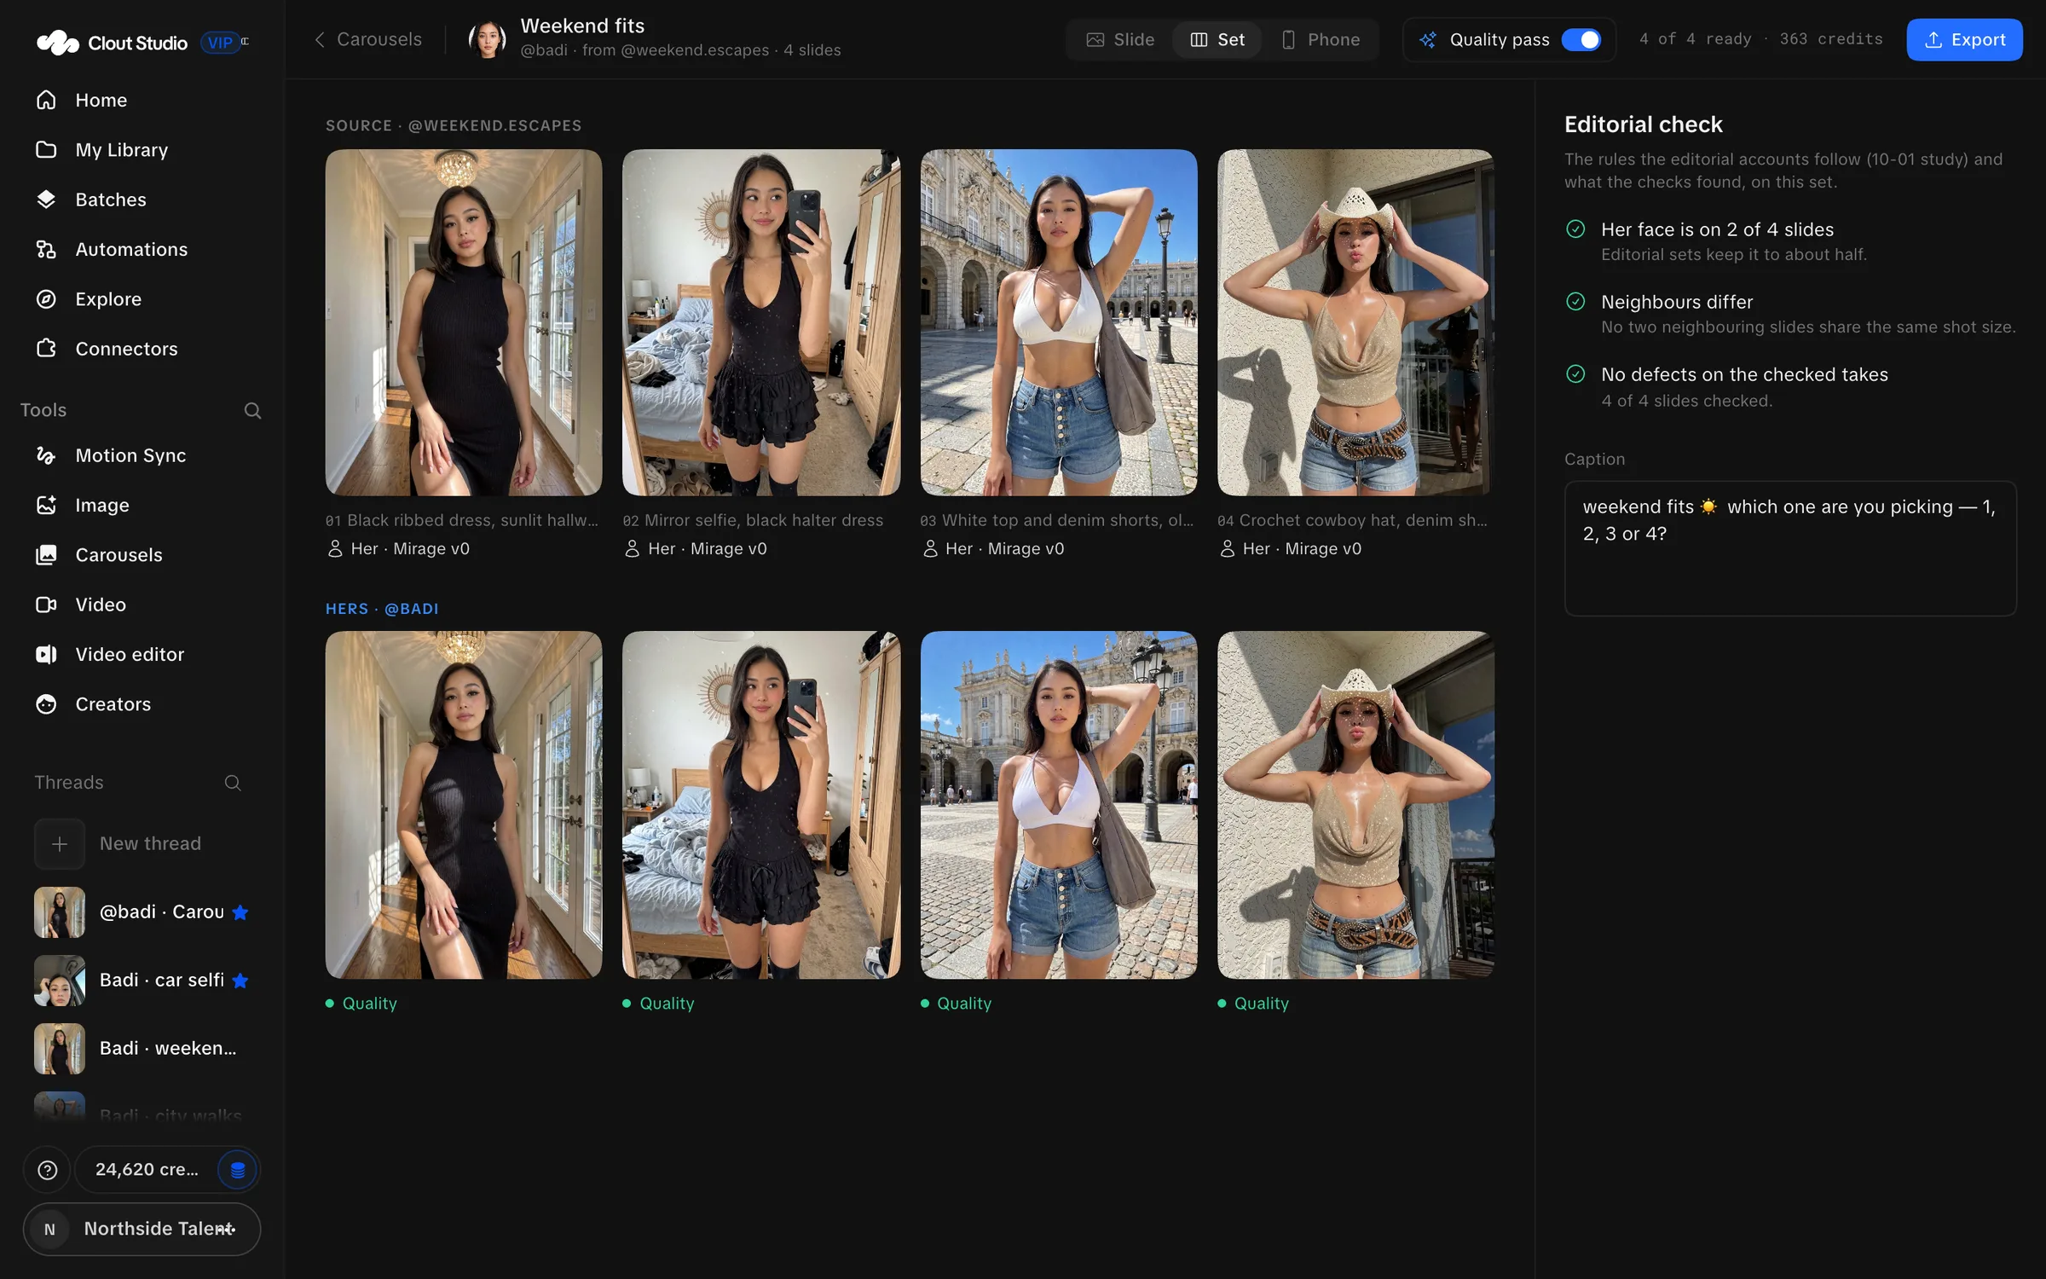Screen dimensions: 2046x1279
Task: Start a New thread
Action: tap(142, 844)
